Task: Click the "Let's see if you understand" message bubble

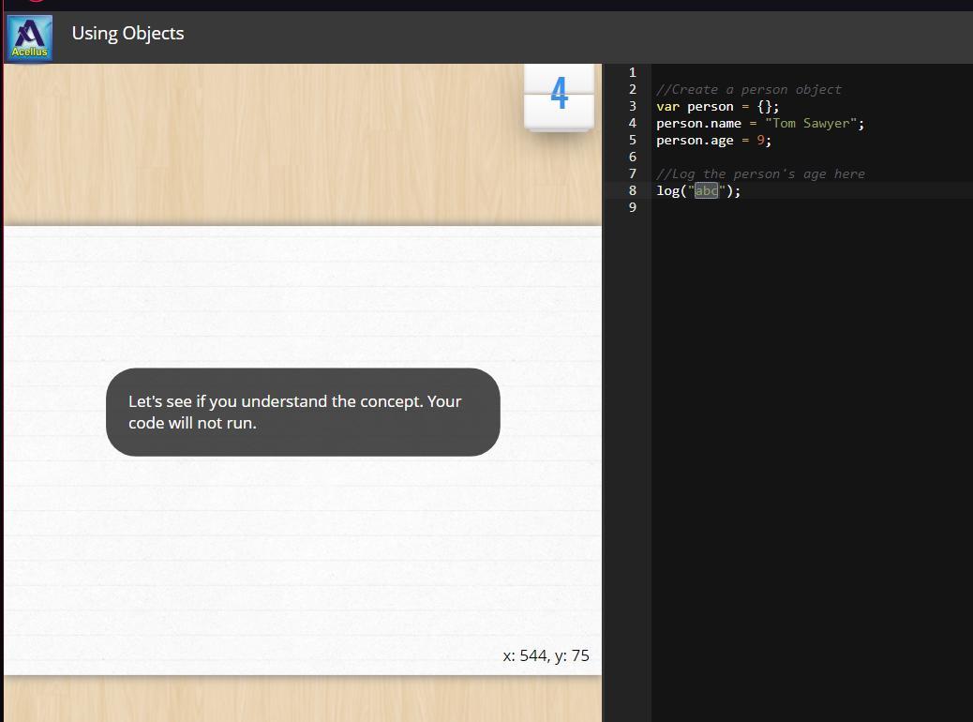Action: (303, 413)
